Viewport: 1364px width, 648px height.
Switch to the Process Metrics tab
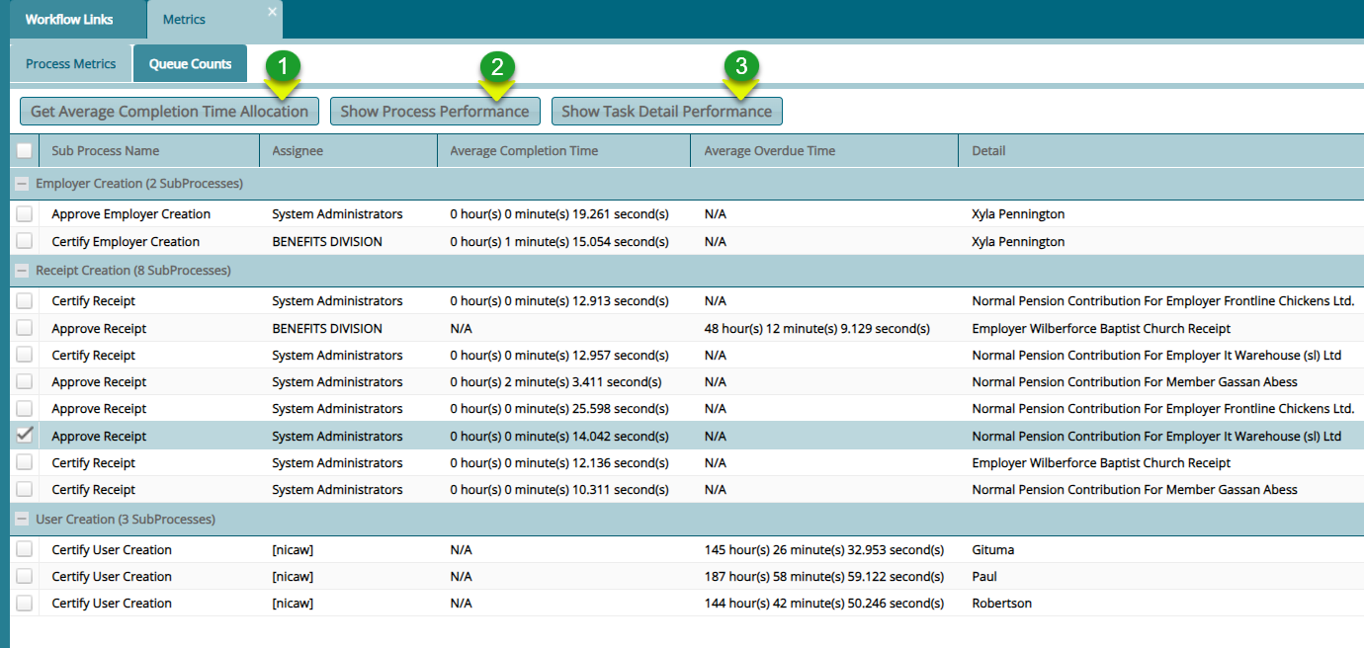point(70,62)
